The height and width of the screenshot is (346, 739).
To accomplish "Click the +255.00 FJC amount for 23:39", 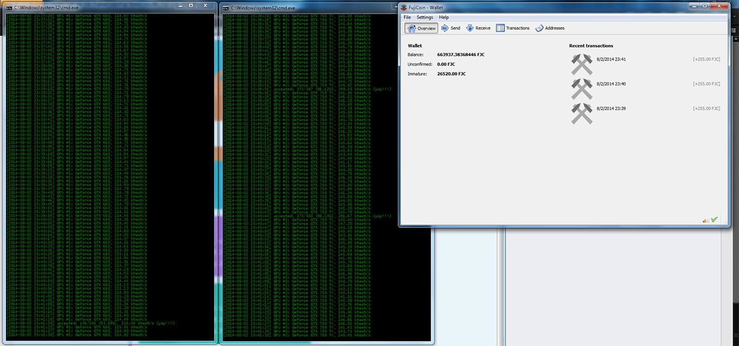I will (707, 109).
